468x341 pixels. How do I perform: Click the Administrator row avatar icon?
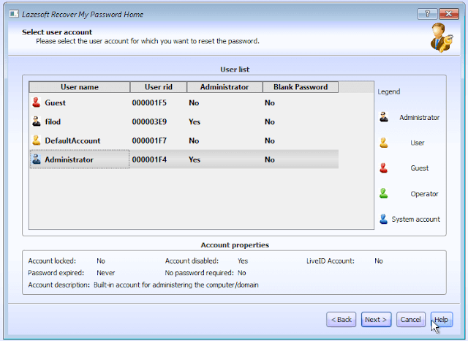pos(37,159)
